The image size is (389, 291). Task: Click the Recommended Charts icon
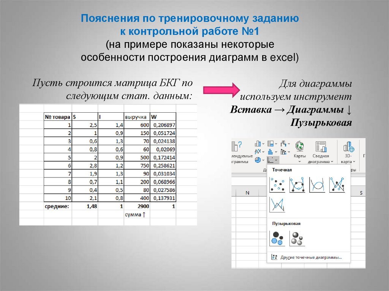point(237,146)
